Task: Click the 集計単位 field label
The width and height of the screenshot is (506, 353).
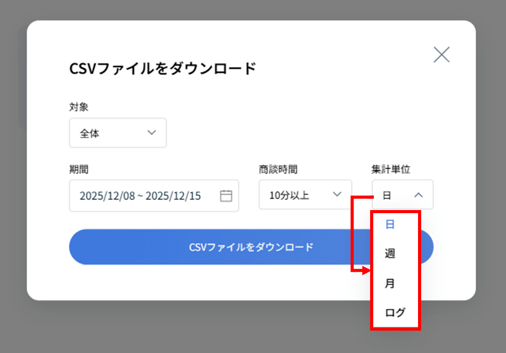Action: point(390,169)
